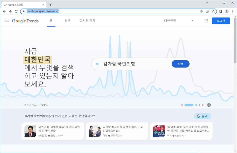Toggle the browser side panel
Viewport: 237px width, 153px height.
pos(221,11)
